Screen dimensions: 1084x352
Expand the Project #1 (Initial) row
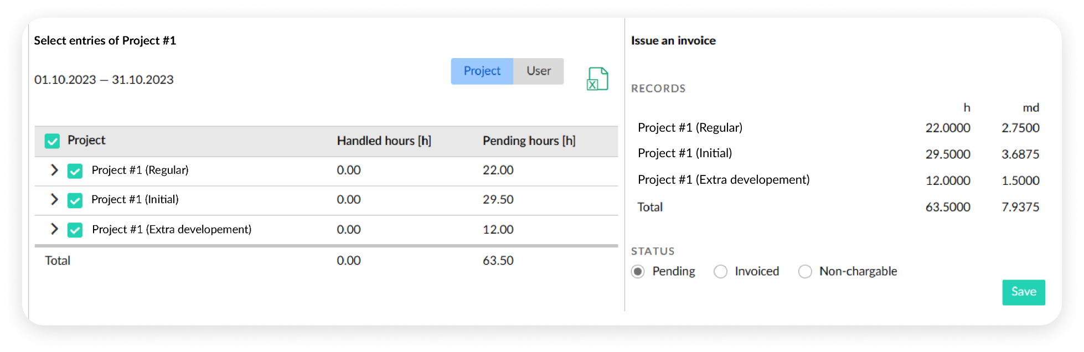(54, 199)
